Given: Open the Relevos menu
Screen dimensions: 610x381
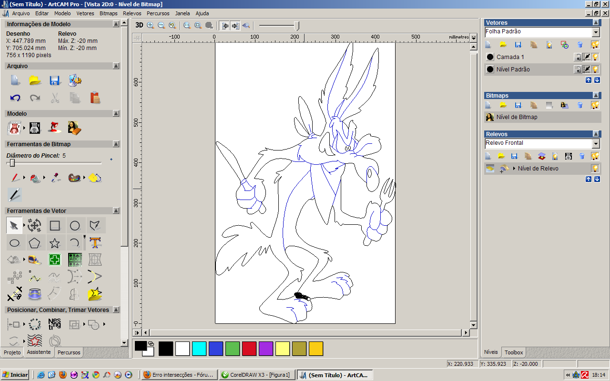Looking at the screenshot, I should (x=132, y=13).
